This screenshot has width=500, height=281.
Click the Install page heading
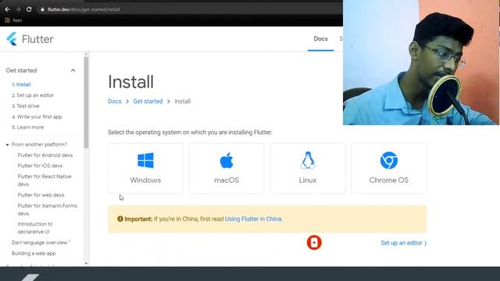point(130,82)
